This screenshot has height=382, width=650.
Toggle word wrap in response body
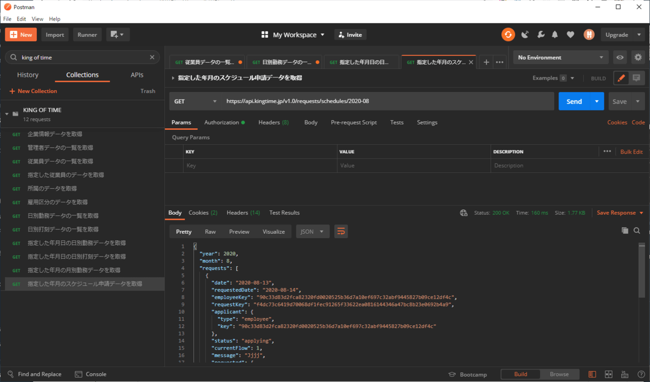[x=341, y=232]
